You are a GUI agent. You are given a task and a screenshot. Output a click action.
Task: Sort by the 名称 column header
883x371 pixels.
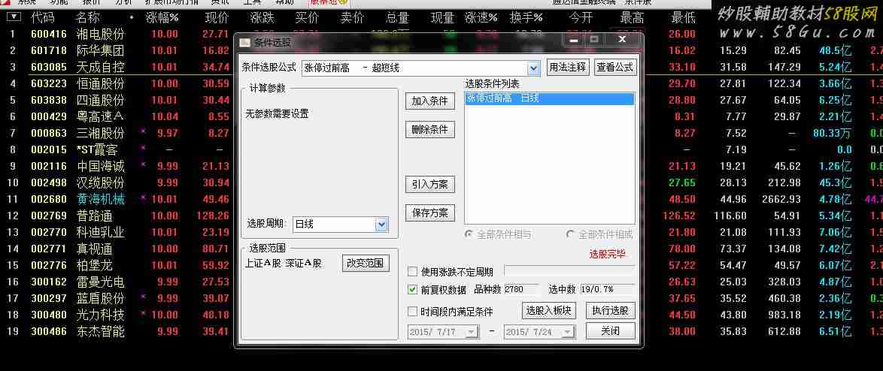click(x=87, y=17)
